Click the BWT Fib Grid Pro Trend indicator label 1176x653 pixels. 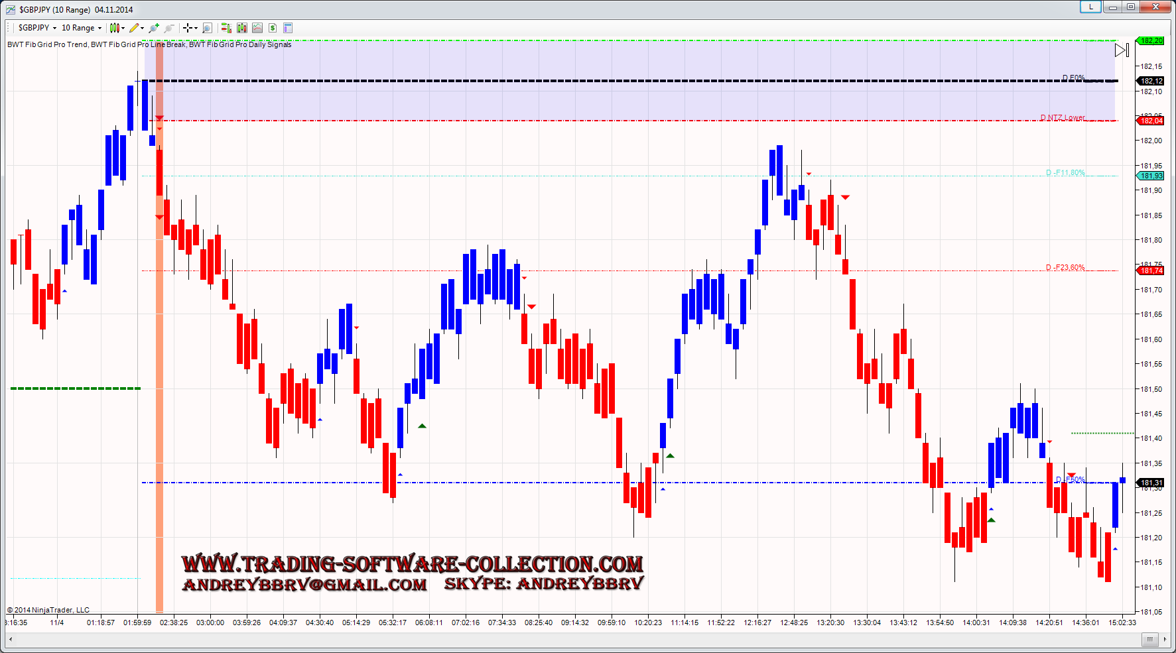pos(47,44)
